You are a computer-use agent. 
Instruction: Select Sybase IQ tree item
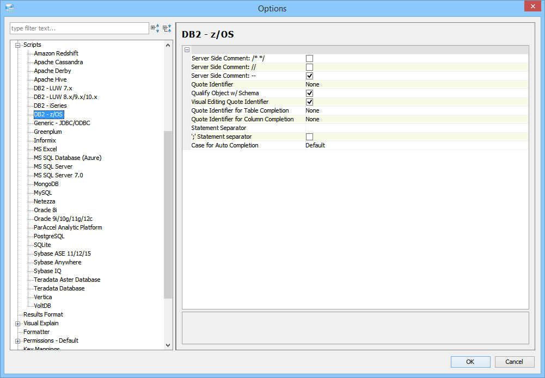(x=47, y=271)
